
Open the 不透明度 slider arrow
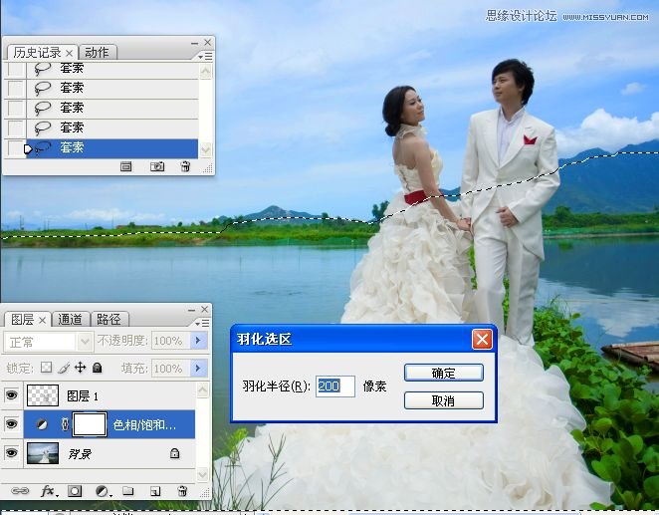198,341
